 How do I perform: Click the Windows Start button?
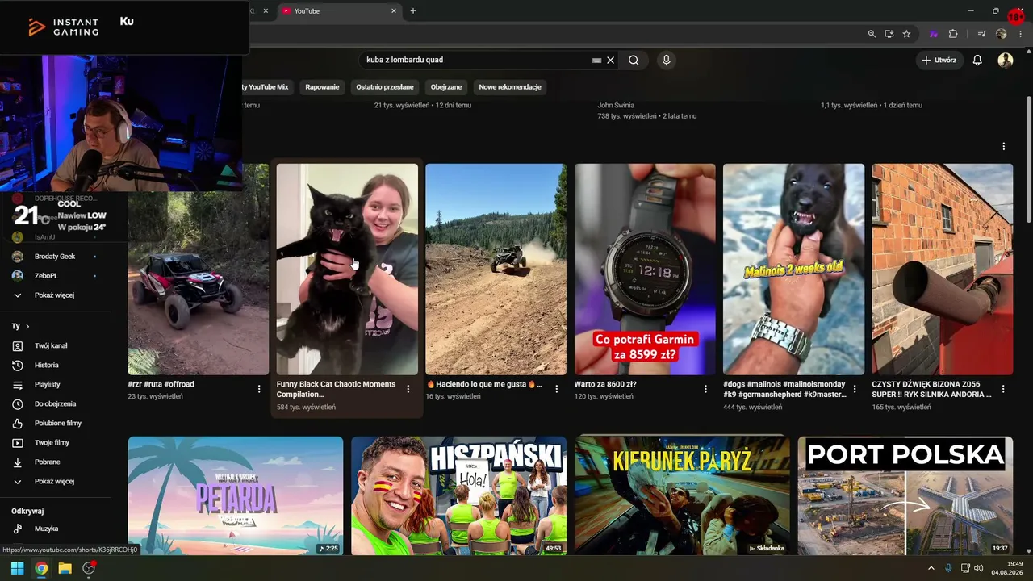pos(17,568)
